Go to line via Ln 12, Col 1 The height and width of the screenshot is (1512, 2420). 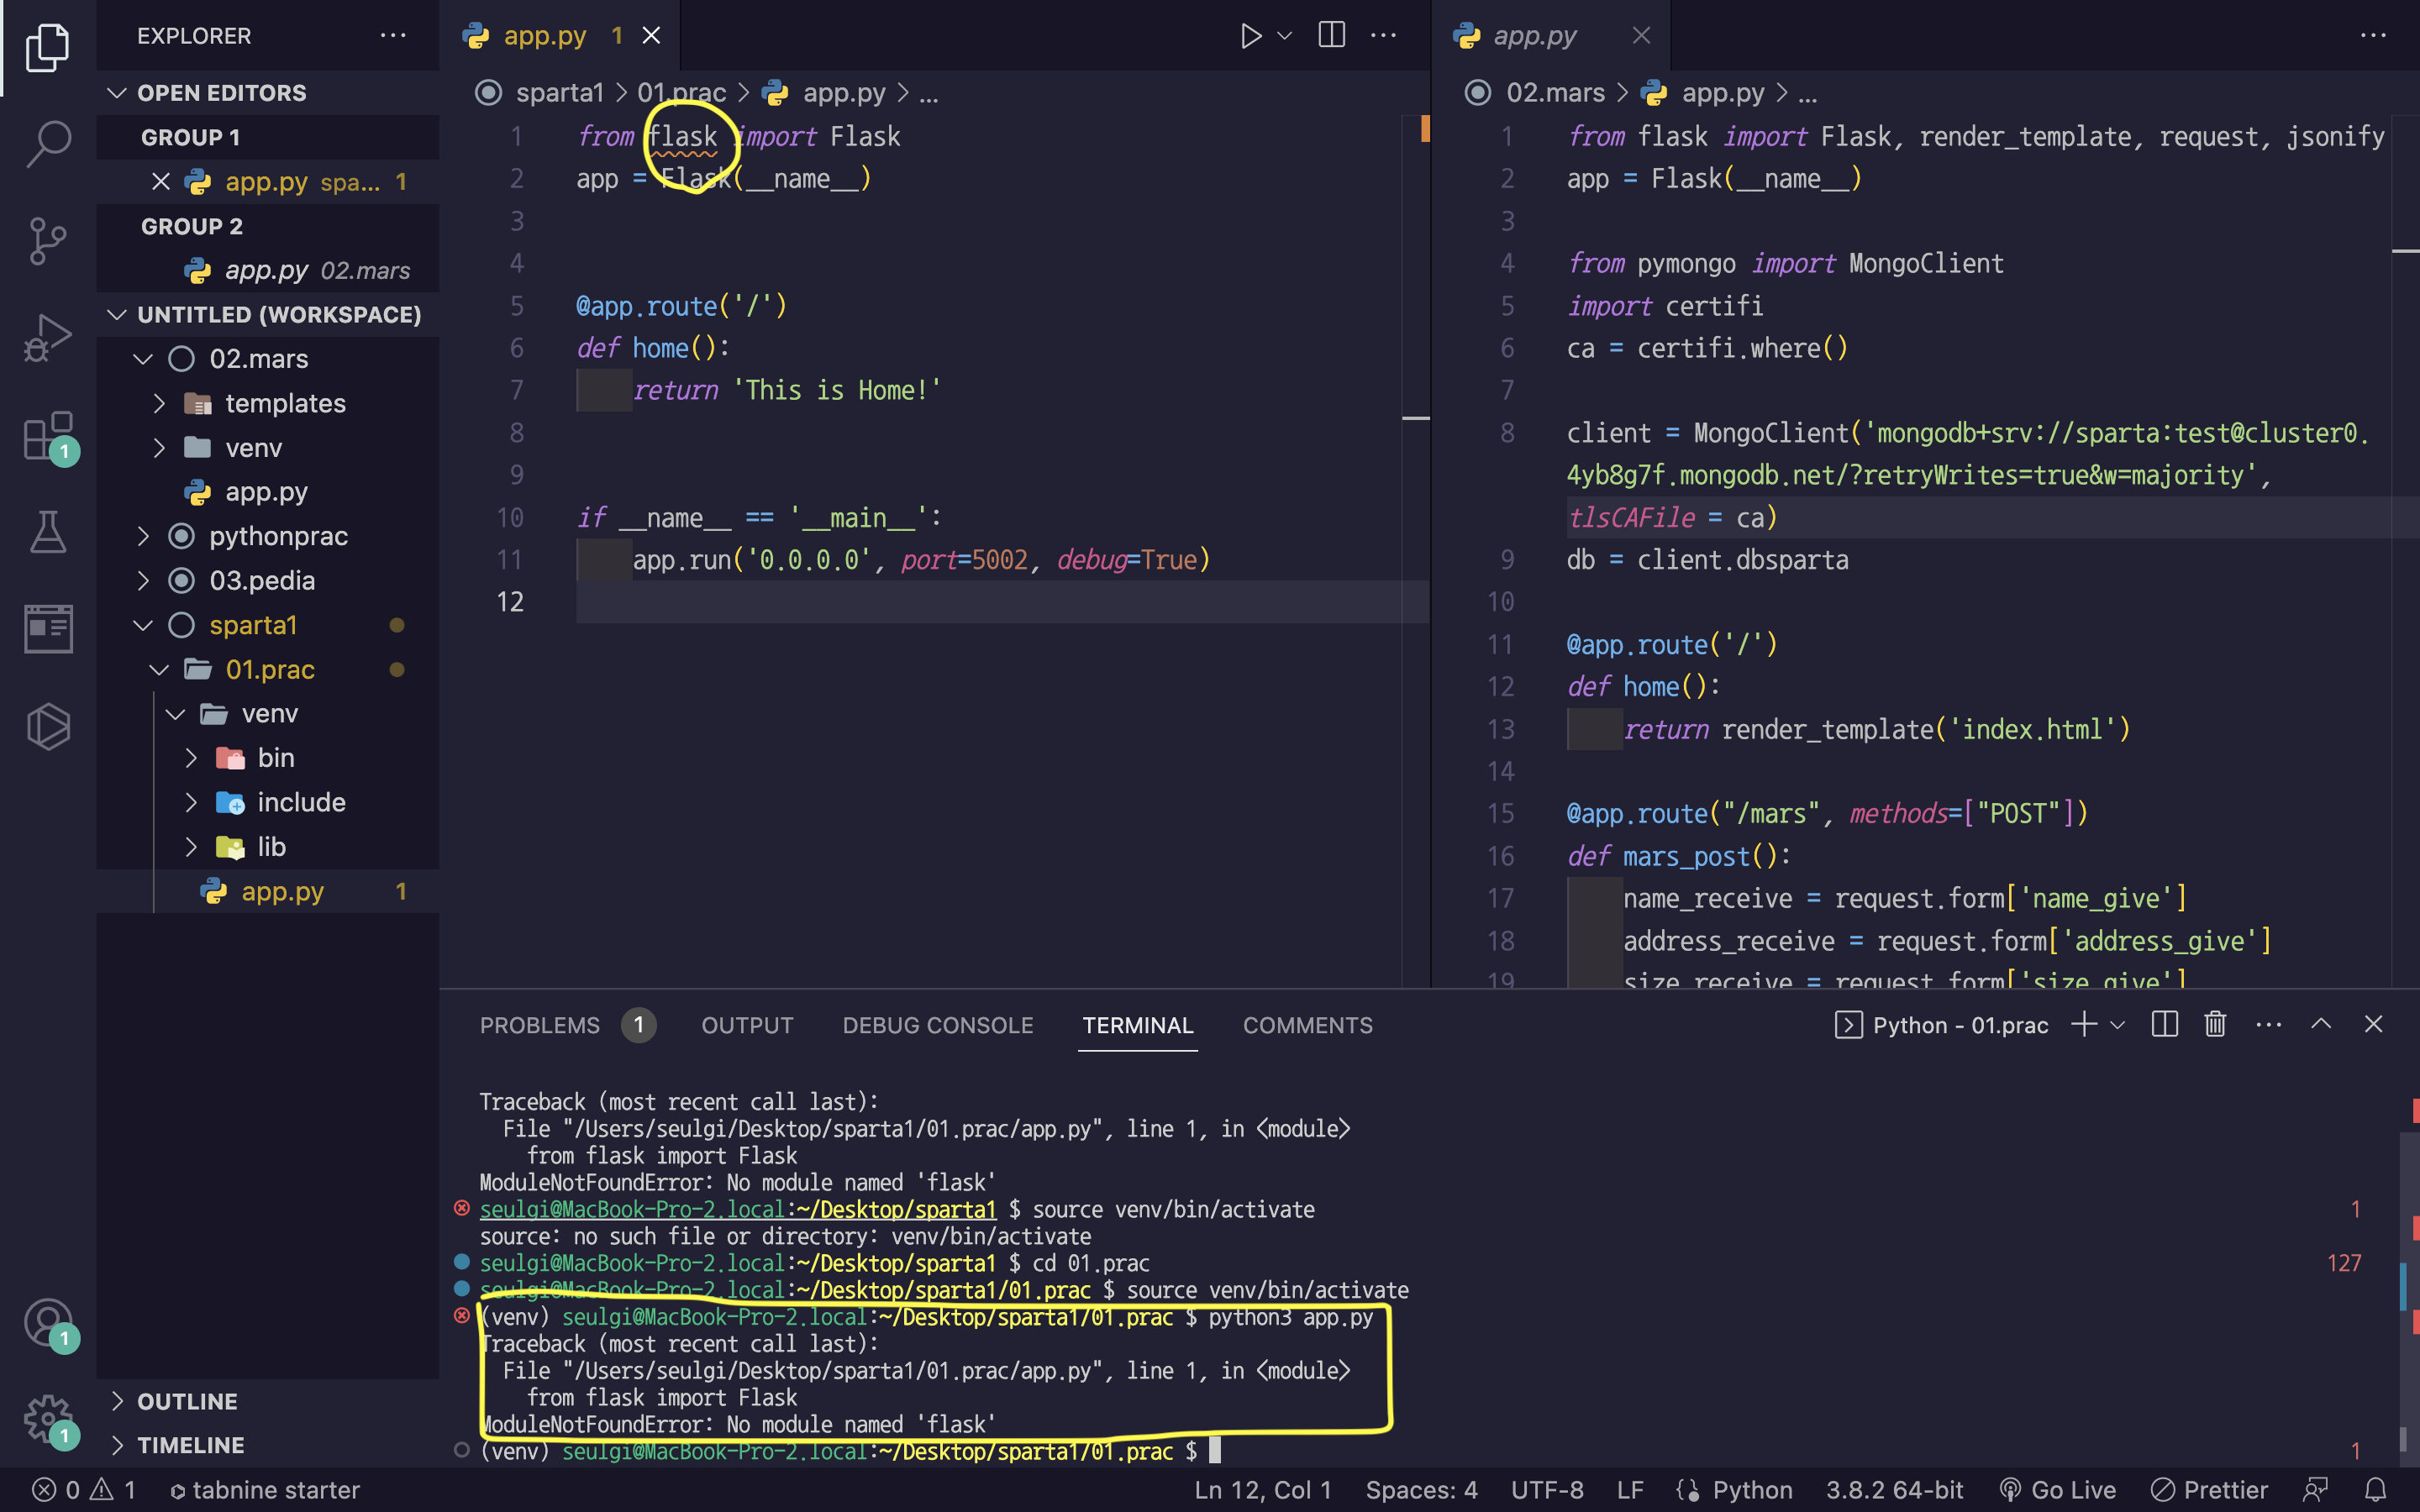(1263, 1490)
